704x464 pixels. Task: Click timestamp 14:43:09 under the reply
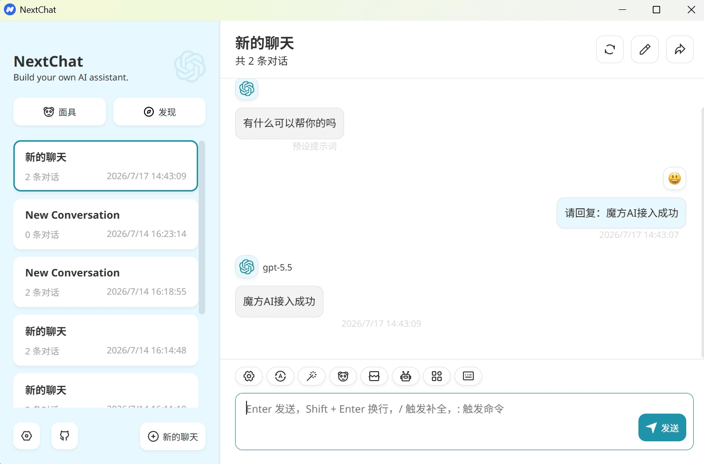click(x=381, y=324)
